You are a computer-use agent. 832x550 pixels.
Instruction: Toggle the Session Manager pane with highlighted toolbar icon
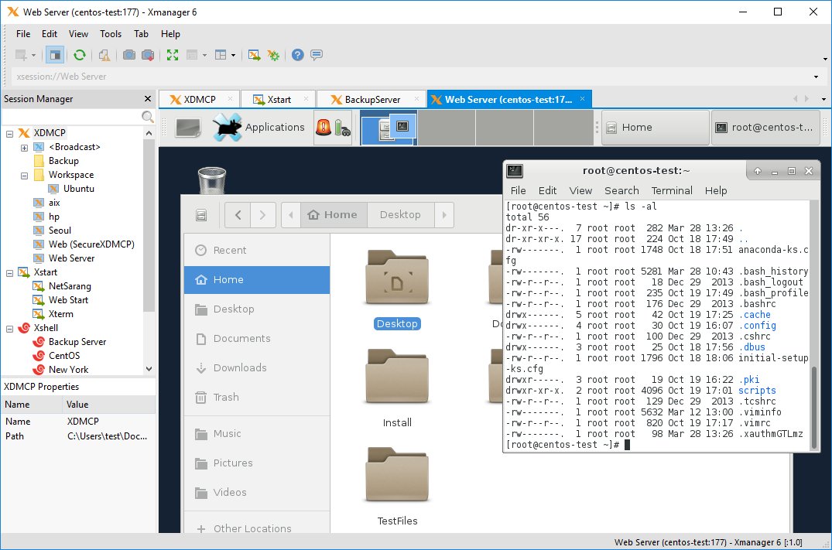coord(54,54)
